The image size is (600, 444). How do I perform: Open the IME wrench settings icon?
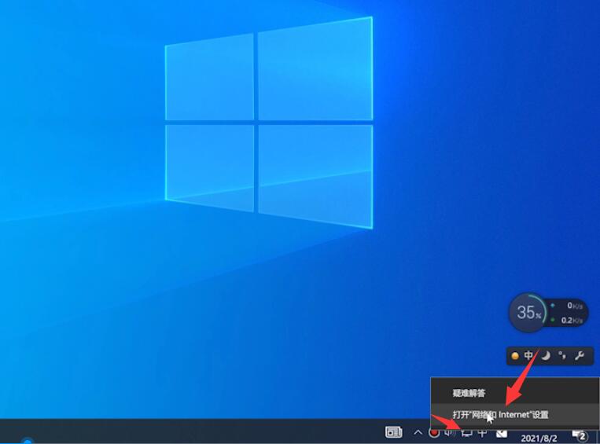point(580,356)
